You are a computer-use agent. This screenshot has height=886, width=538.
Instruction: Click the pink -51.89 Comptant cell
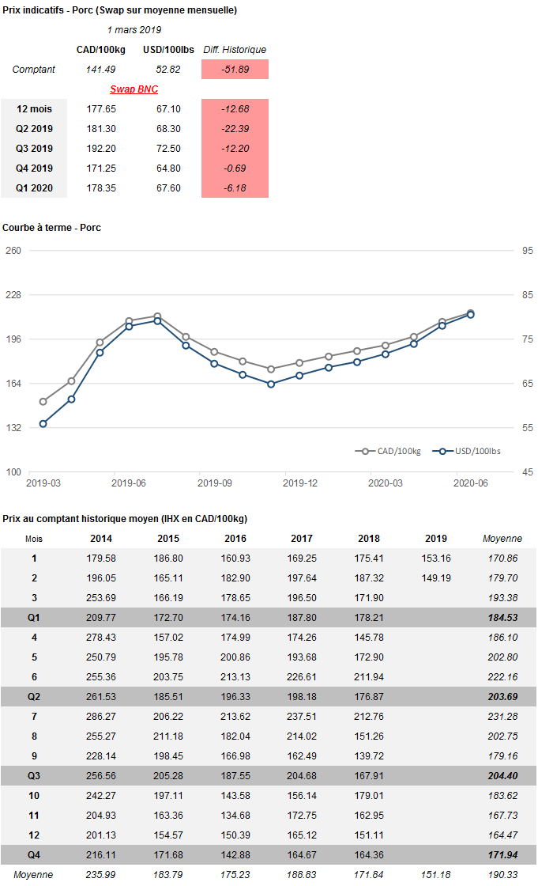[235, 70]
